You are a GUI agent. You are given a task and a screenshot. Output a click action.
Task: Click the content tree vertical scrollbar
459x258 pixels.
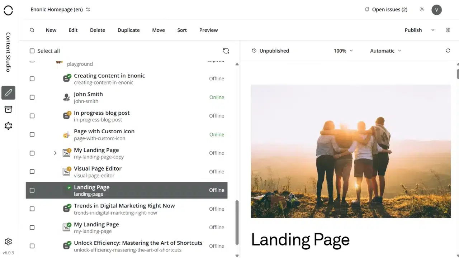(x=237, y=222)
